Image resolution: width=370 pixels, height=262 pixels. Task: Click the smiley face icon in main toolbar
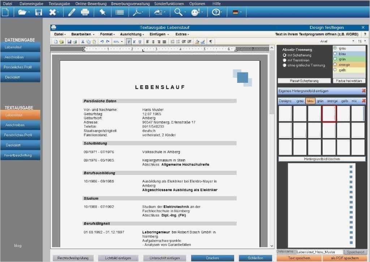[195, 12]
